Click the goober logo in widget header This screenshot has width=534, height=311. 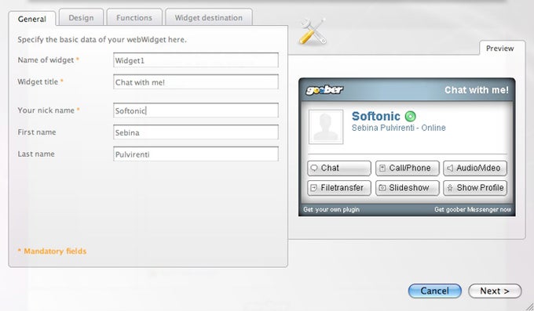point(324,90)
